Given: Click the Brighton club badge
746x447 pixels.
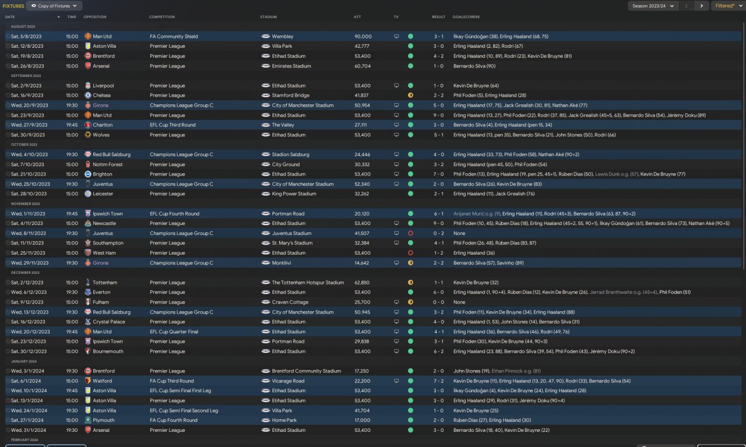Looking at the screenshot, I should pos(88,174).
